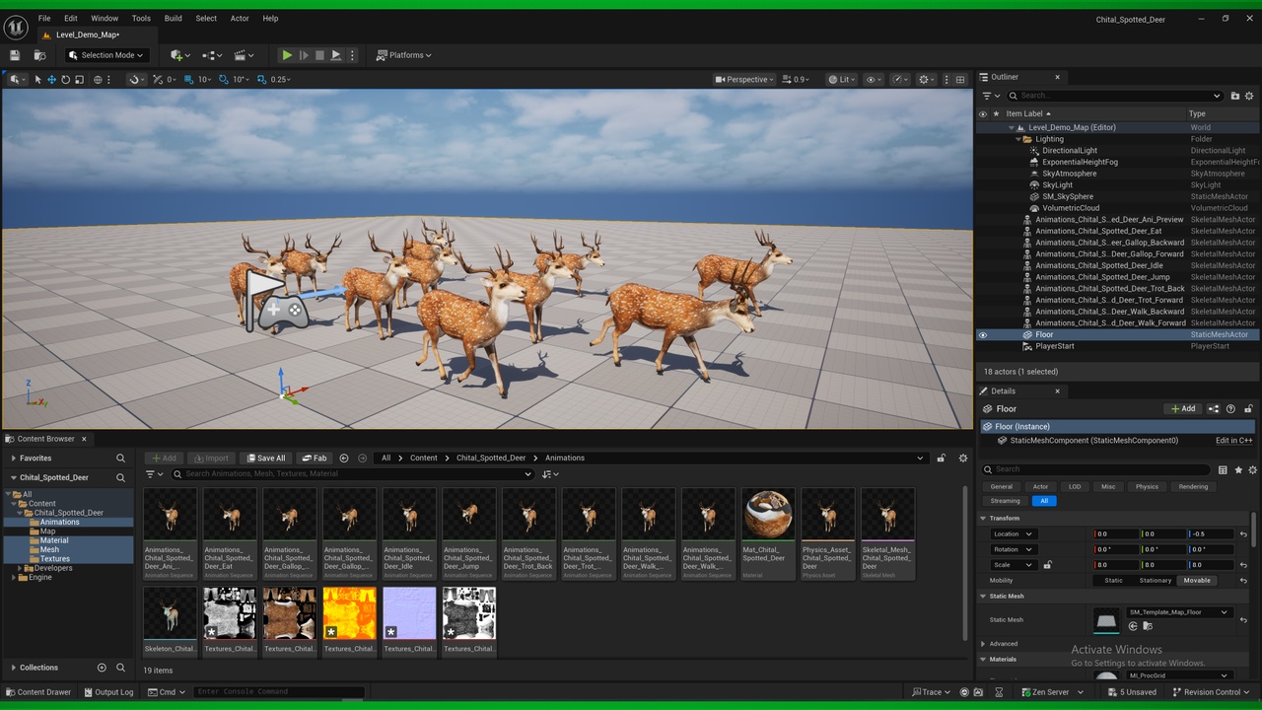
Task: Open the SM_Template_Map_Floor mesh dropdown
Action: pyautogui.click(x=1179, y=612)
